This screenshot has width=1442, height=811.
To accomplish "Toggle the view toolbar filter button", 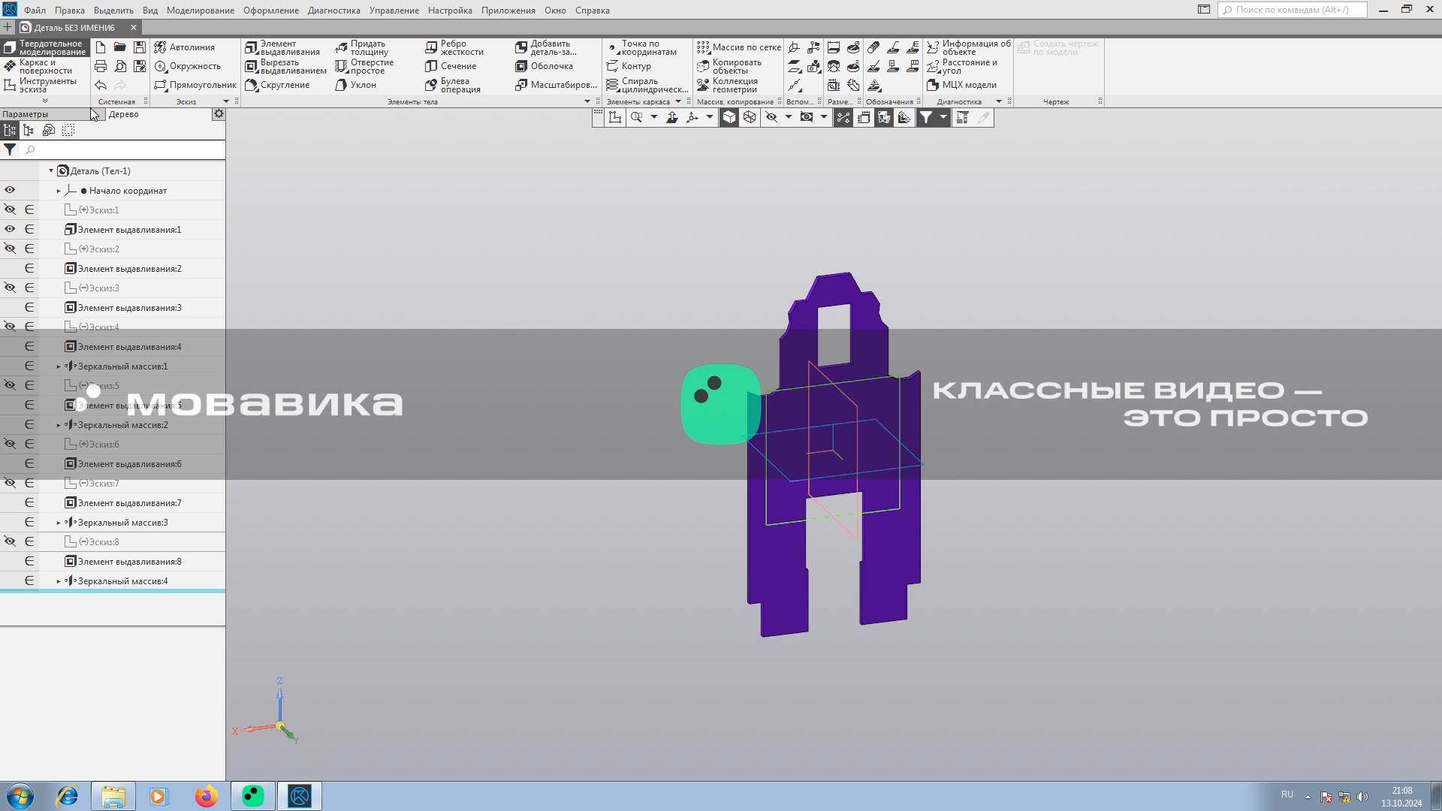I will point(926,117).
